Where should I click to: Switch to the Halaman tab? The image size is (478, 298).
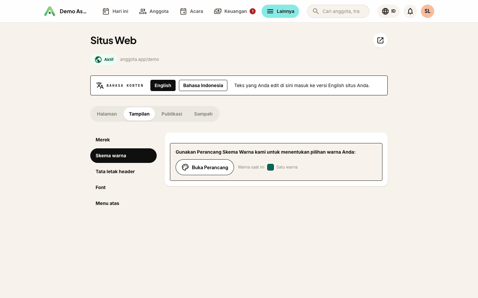[x=107, y=114]
